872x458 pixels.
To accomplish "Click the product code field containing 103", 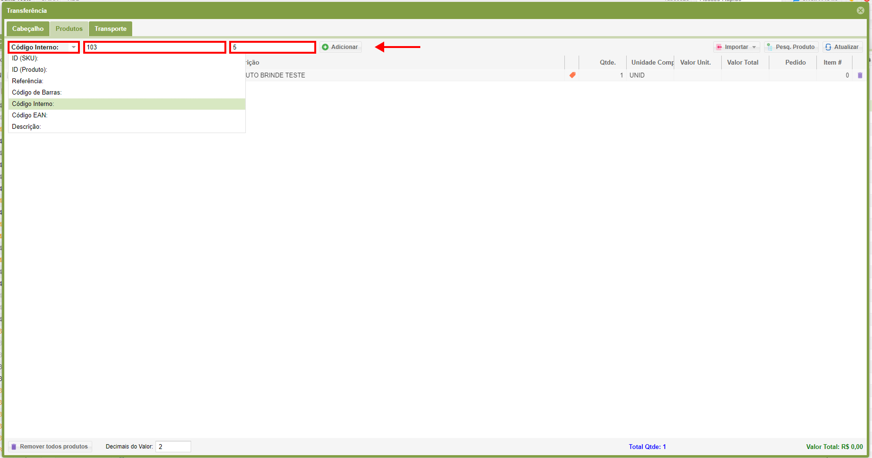I will click(155, 47).
